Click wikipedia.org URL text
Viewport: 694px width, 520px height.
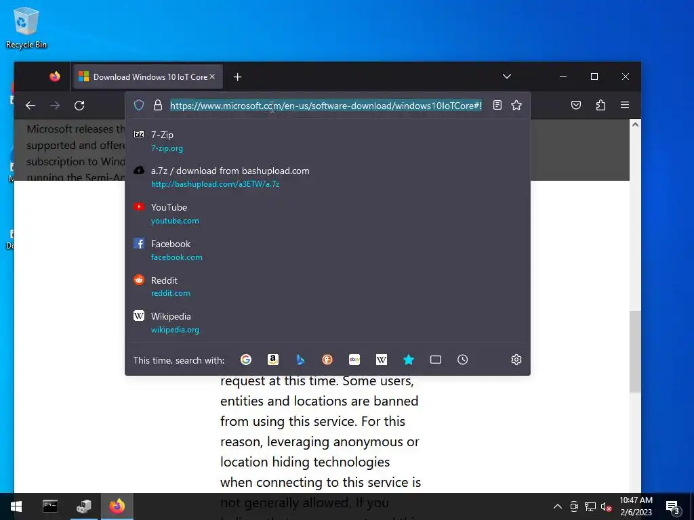pos(175,330)
